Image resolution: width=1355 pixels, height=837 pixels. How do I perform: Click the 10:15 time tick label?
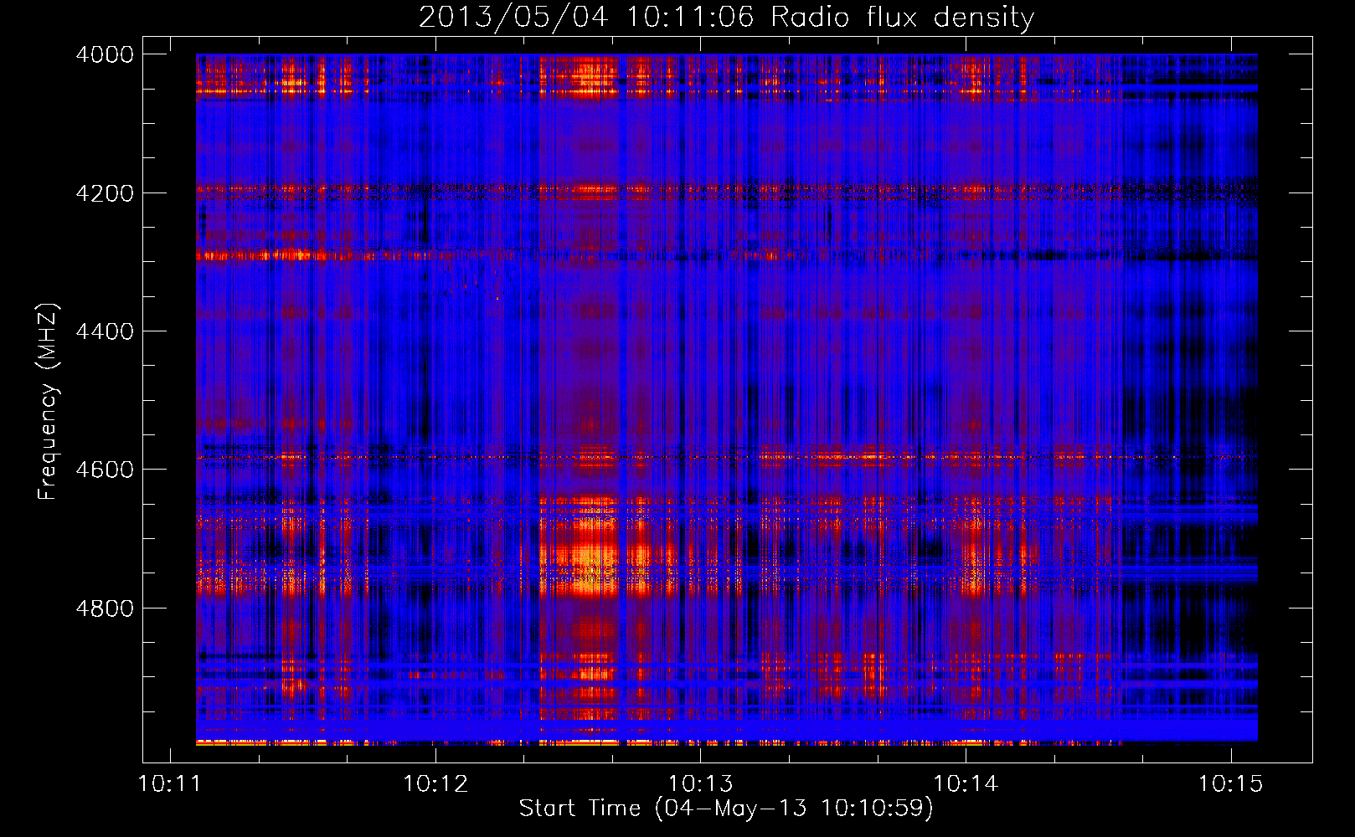tap(1230, 784)
